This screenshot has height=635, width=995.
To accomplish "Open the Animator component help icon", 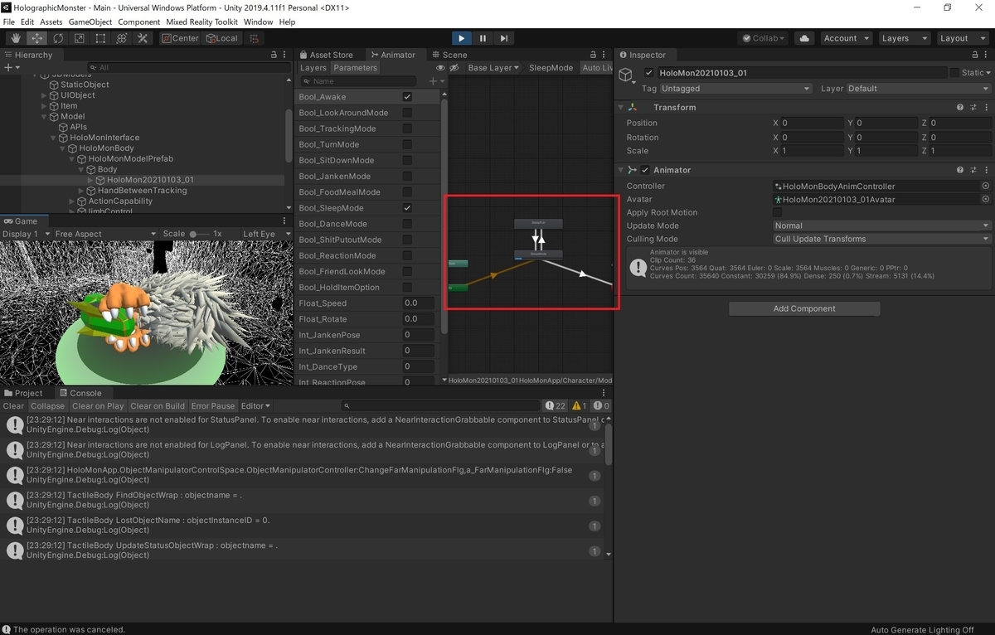I will click(x=960, y=170).
